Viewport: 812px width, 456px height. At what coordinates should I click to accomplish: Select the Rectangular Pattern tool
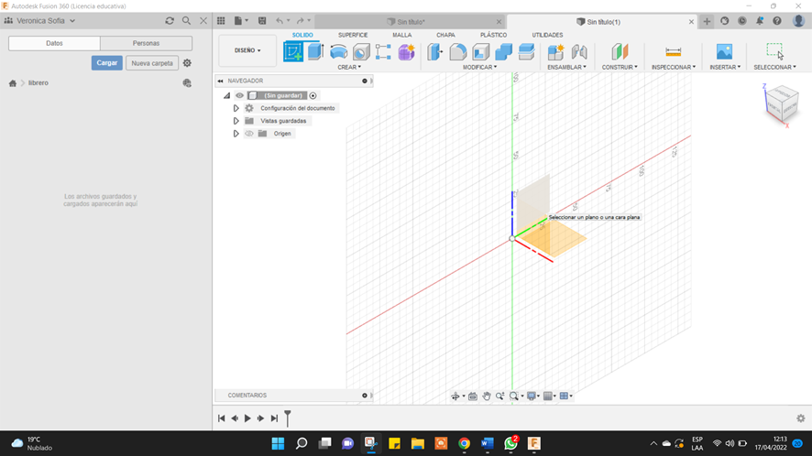coord(383,52)
